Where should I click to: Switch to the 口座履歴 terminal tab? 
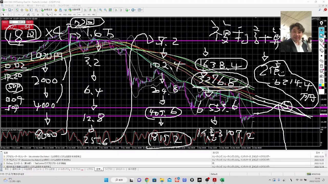coord(28,169)
